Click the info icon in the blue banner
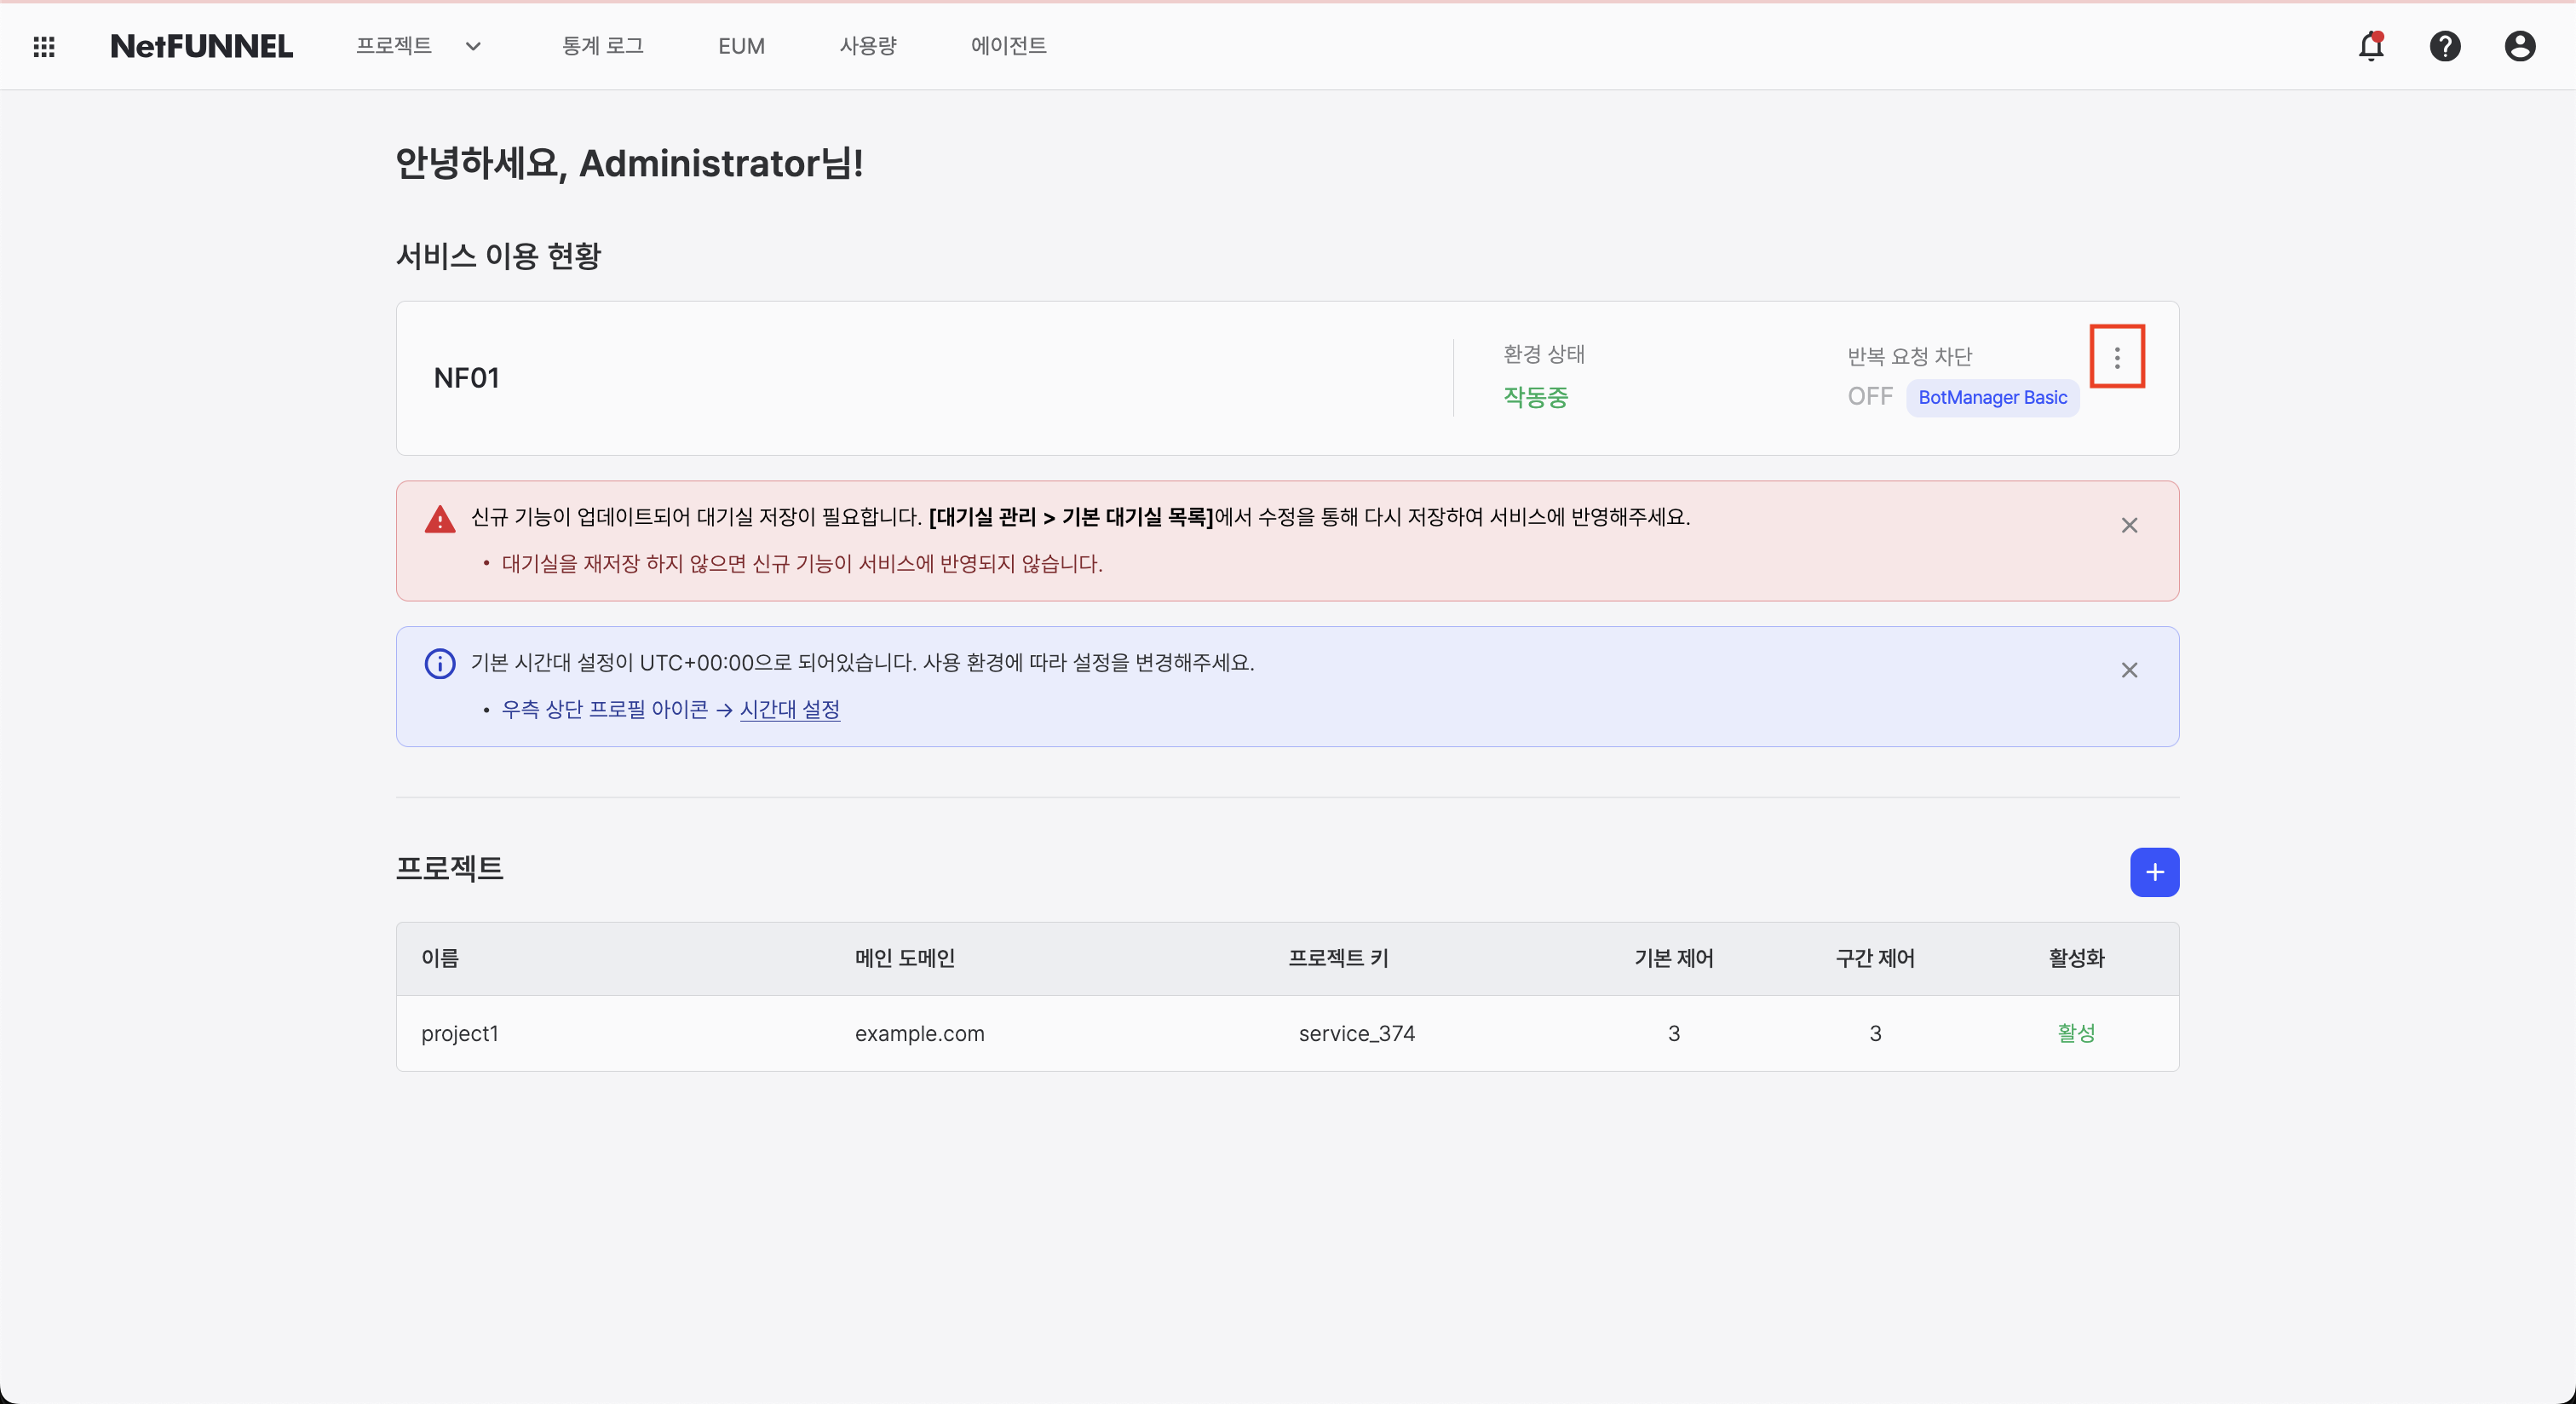2576x1404 pixels. coord(440,664)
